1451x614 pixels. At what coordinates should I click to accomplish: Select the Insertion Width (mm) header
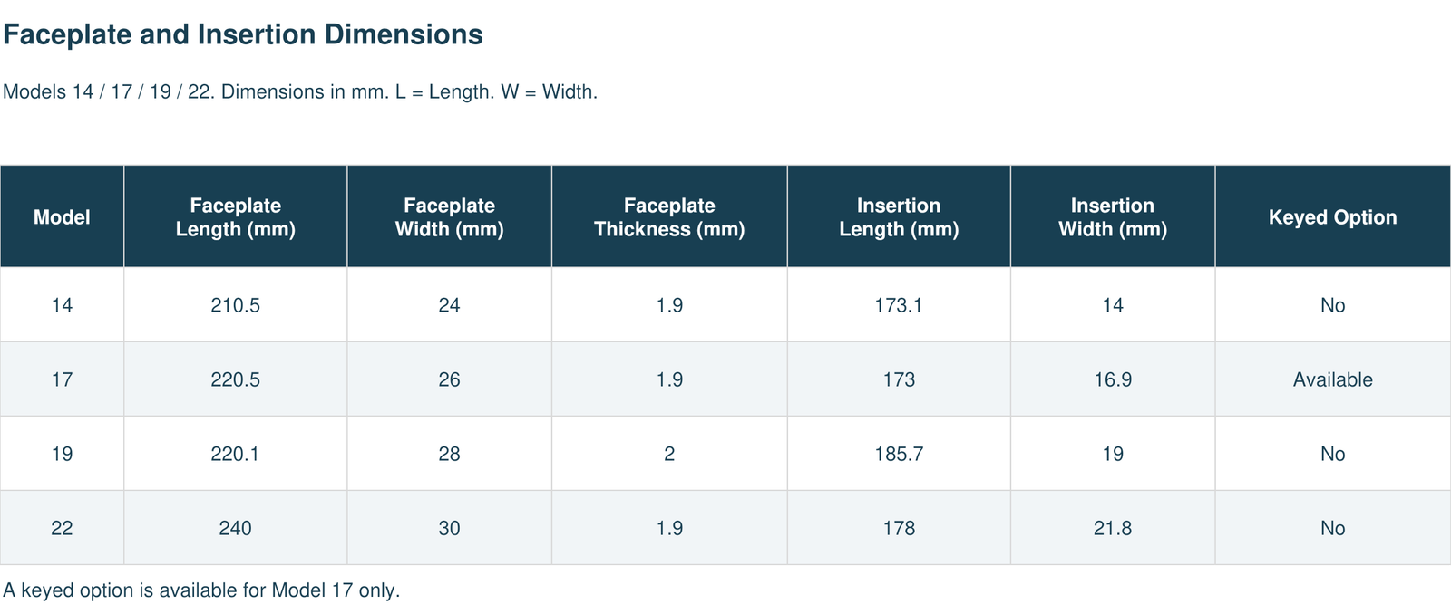[x=1113, y=217]
